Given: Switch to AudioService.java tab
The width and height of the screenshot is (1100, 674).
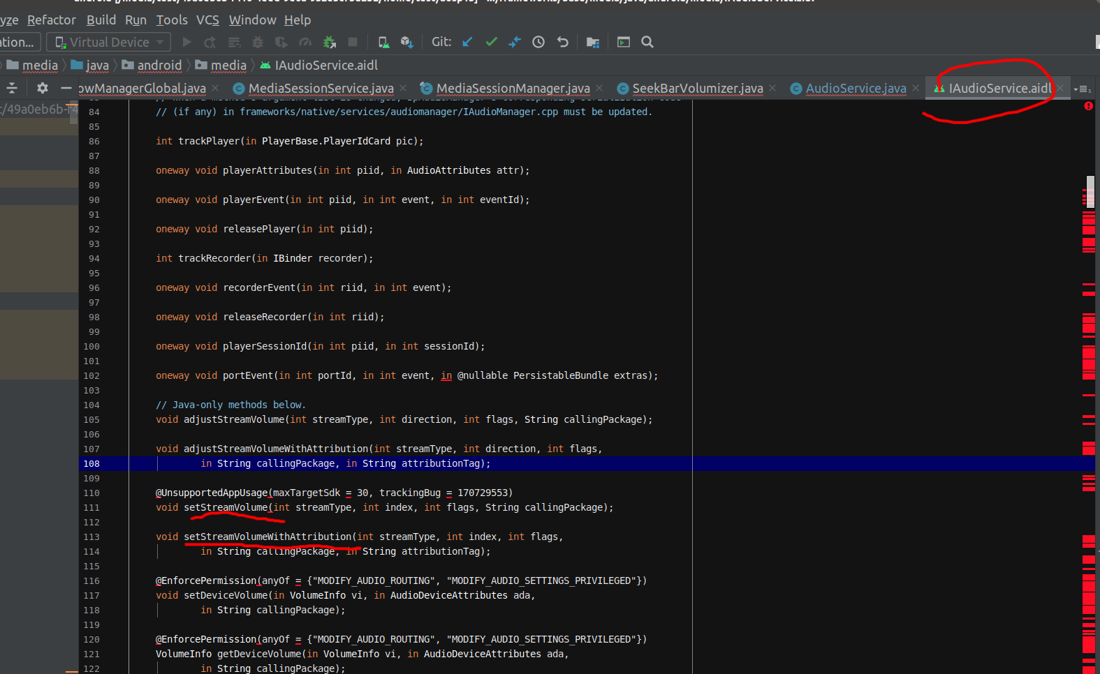Looking at the screenshot, I should point(856,88).
